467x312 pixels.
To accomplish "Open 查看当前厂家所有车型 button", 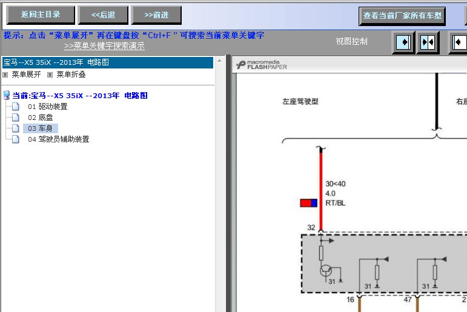I will [402, 16].
